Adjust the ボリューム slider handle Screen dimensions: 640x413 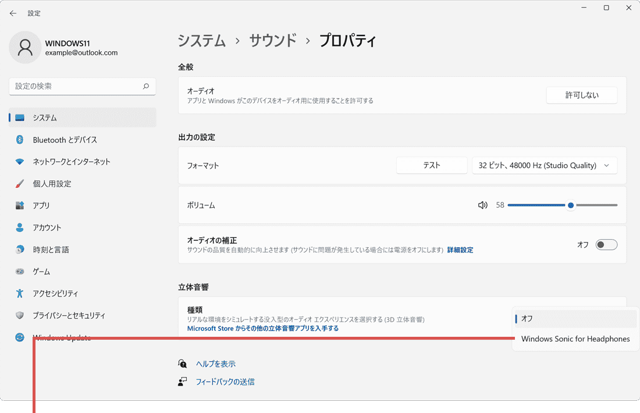(x=571, y=205)
